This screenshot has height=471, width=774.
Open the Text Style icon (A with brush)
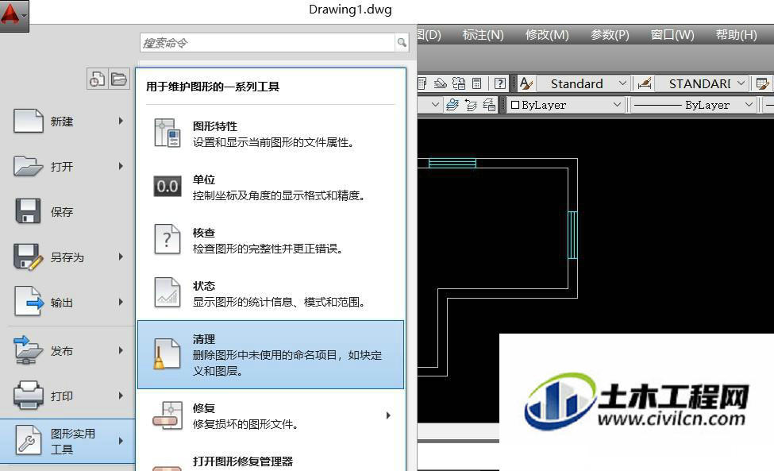click(526, 83)
